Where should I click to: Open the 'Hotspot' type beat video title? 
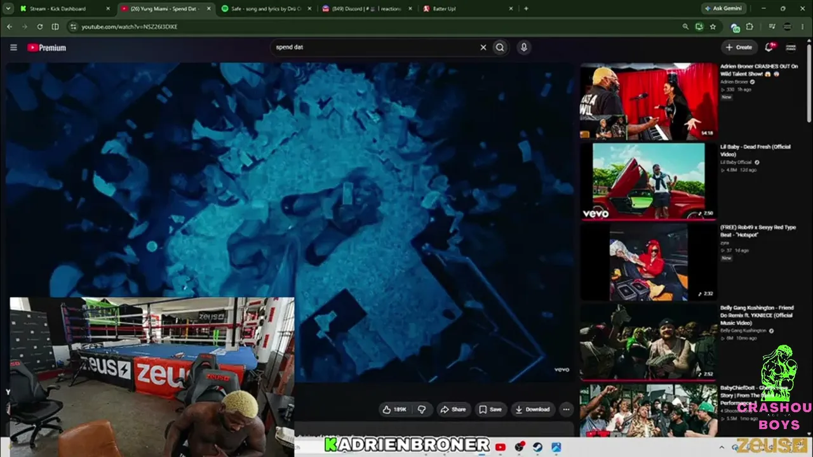tap(758, 231)
